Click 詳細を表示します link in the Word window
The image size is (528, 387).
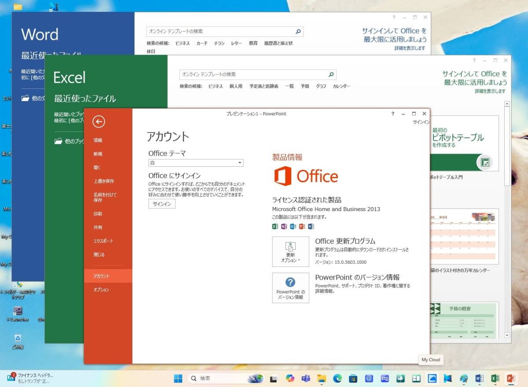click(x=410, y=48)
